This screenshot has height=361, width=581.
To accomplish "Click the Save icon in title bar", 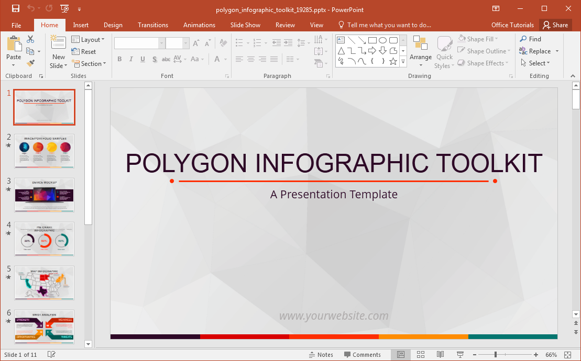I will pyautogui.click(x=16, y=9).
